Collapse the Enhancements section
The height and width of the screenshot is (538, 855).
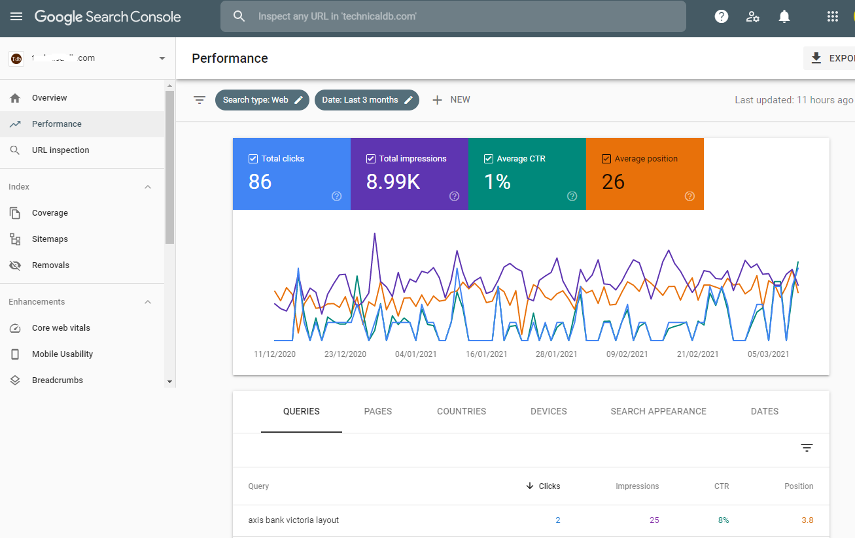coord(148,302)
